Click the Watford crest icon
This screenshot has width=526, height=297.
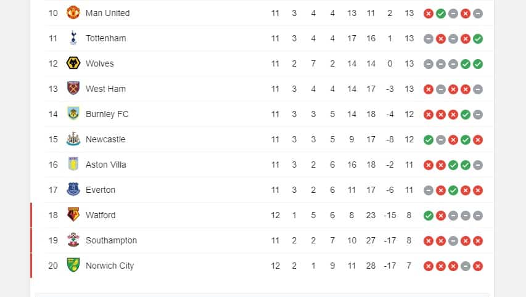(73, 215)
